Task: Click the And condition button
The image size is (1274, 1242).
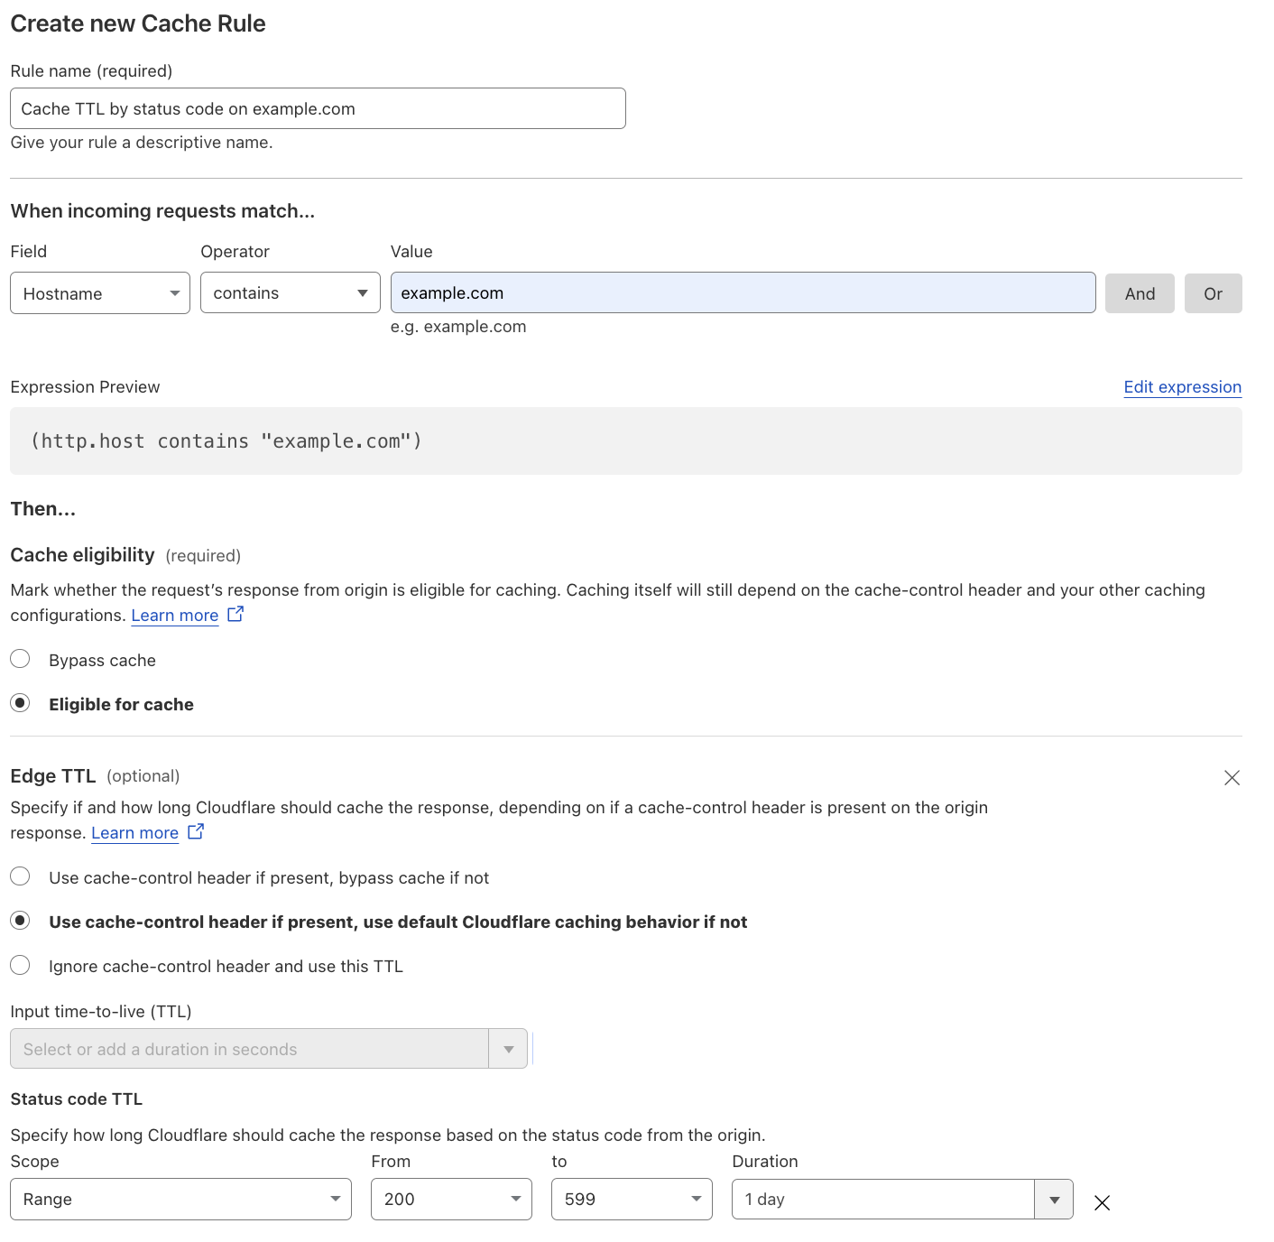Action: click(x=1140, y=292)
